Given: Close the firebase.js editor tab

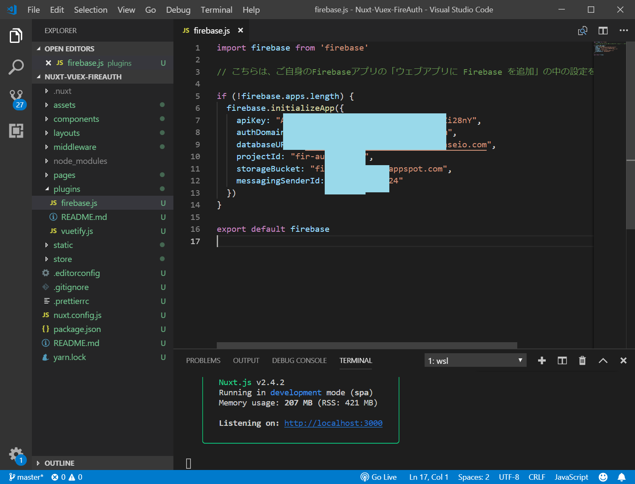Looking at the screenshot, I should [241, 30].
